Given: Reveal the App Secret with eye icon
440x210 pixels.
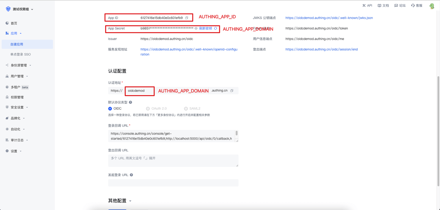Looking at the screenshot, I should 196,28.
